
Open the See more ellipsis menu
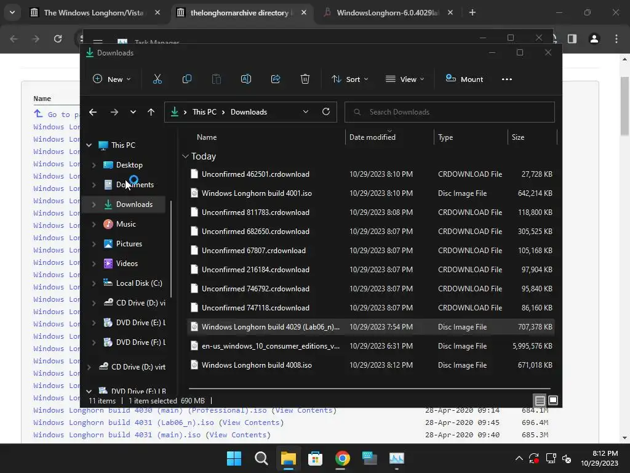coord(507,79)
